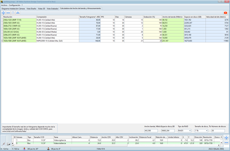The image size is (230, 151).
Task: Click the Distancia Focal column header in the camera table
Action: click(x=147, y=137)
